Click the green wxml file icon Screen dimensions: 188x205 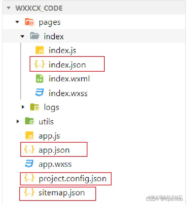pos(40,79)
